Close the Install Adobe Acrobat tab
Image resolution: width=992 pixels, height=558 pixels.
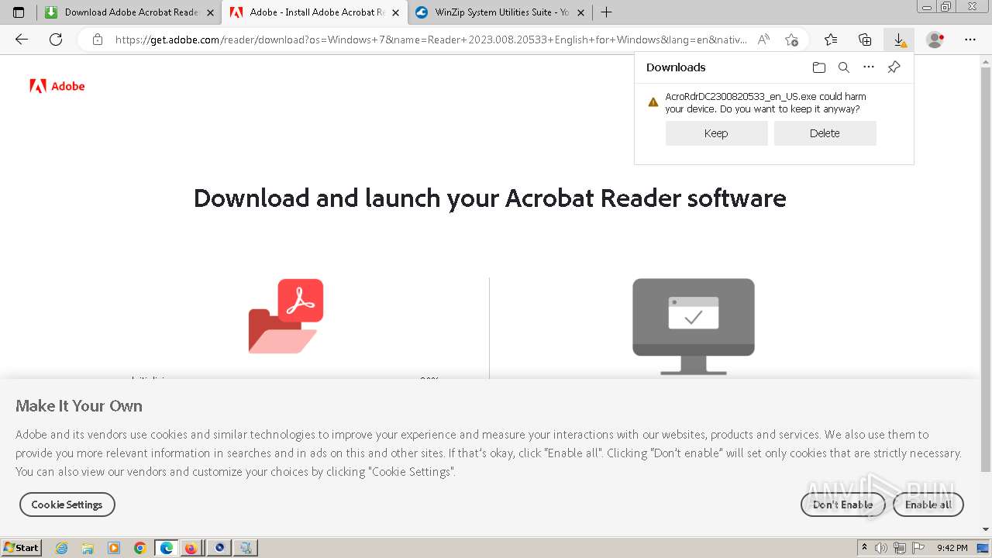pos(396,12)
